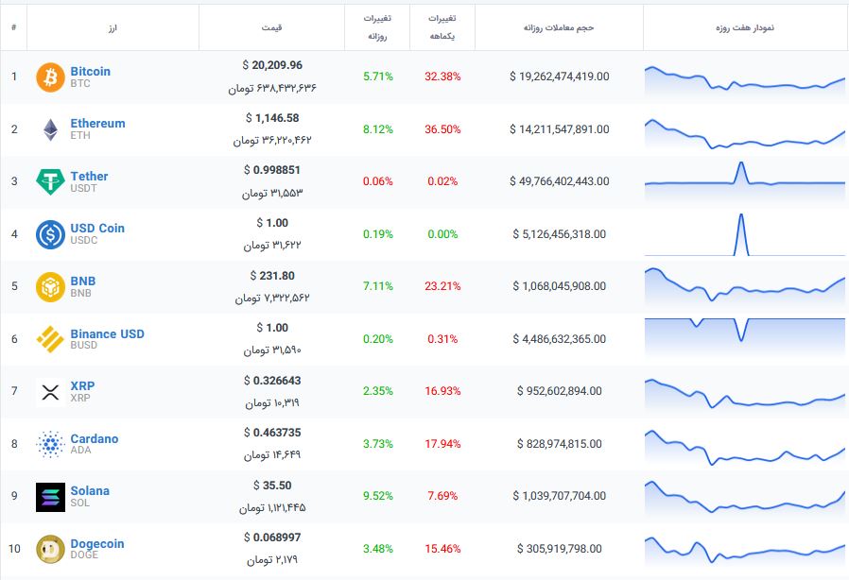Click the BNB logo icon
Screen dimensions: 849x580
tap(50, 287)
